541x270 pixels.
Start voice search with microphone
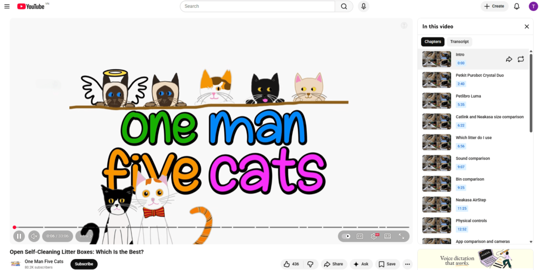pyautogui.click(x=363, y=6)
